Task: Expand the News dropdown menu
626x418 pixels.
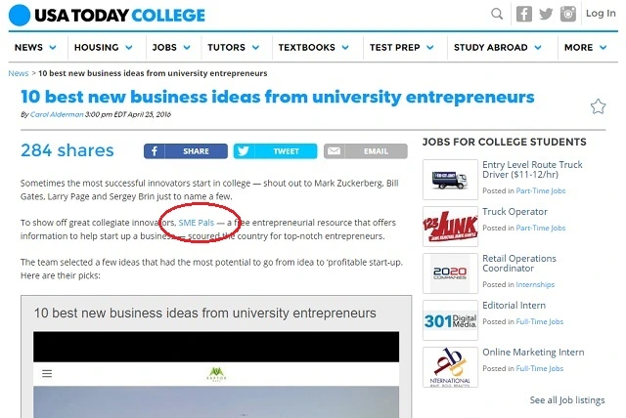Action: point(35,47)
